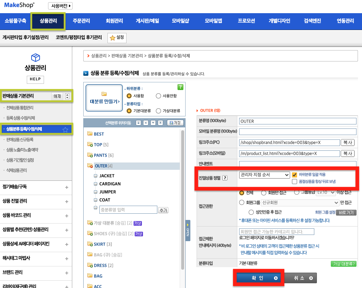Image resolution: width=362 pixels, height=288 pixels.
Task: Expand 상품 바코드 관리 sidebar section
Action: pyautogui.click(x=67, y=216)
